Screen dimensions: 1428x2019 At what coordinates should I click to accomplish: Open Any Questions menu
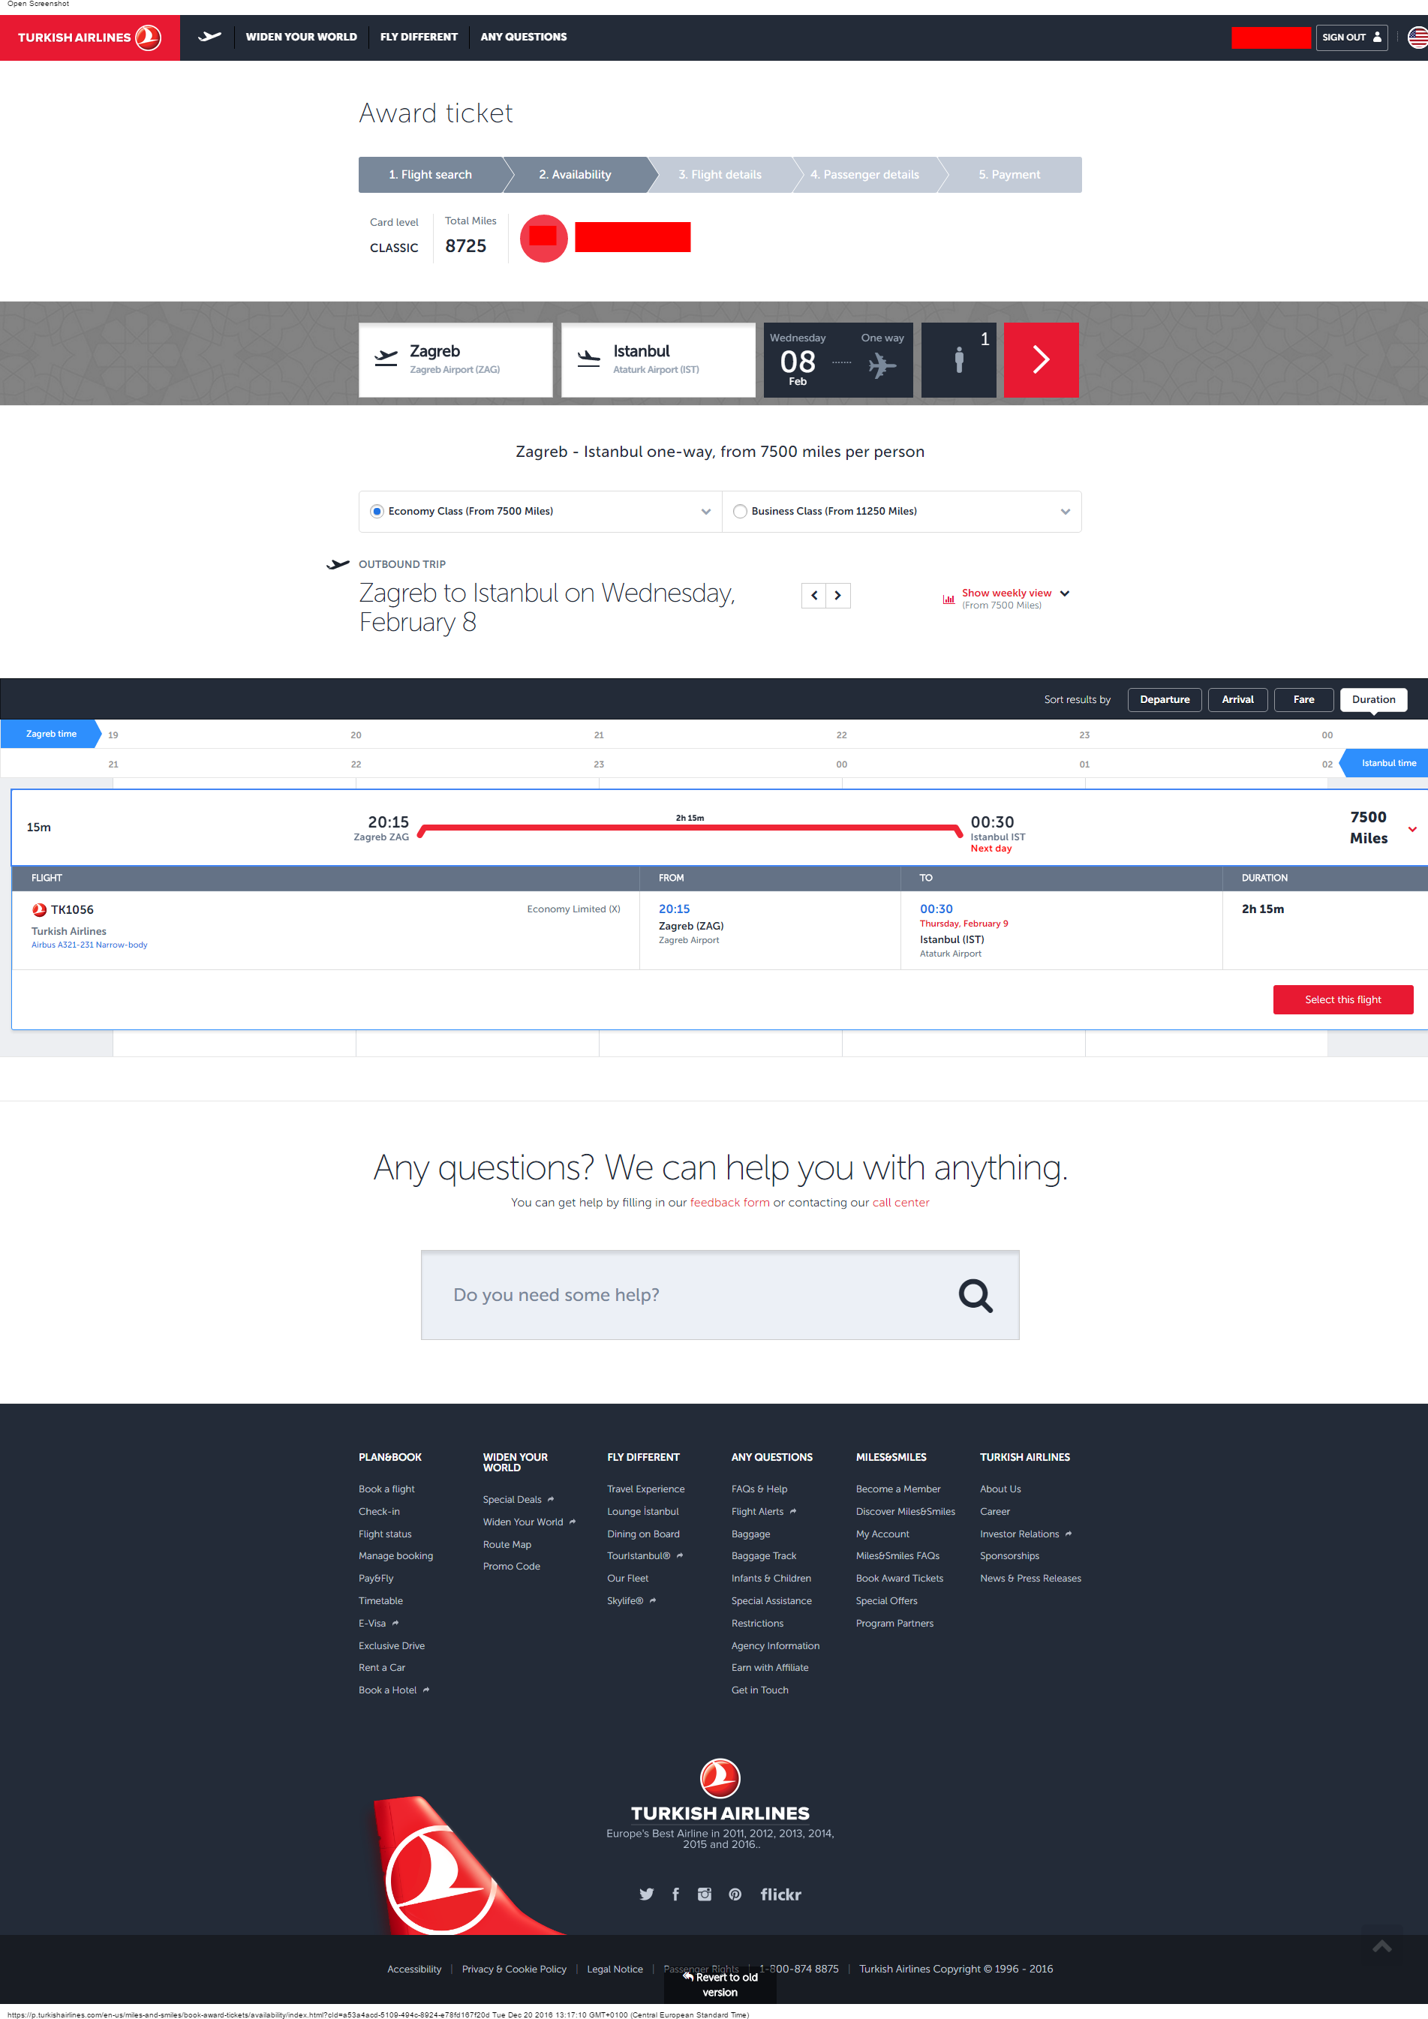(523, 37)
